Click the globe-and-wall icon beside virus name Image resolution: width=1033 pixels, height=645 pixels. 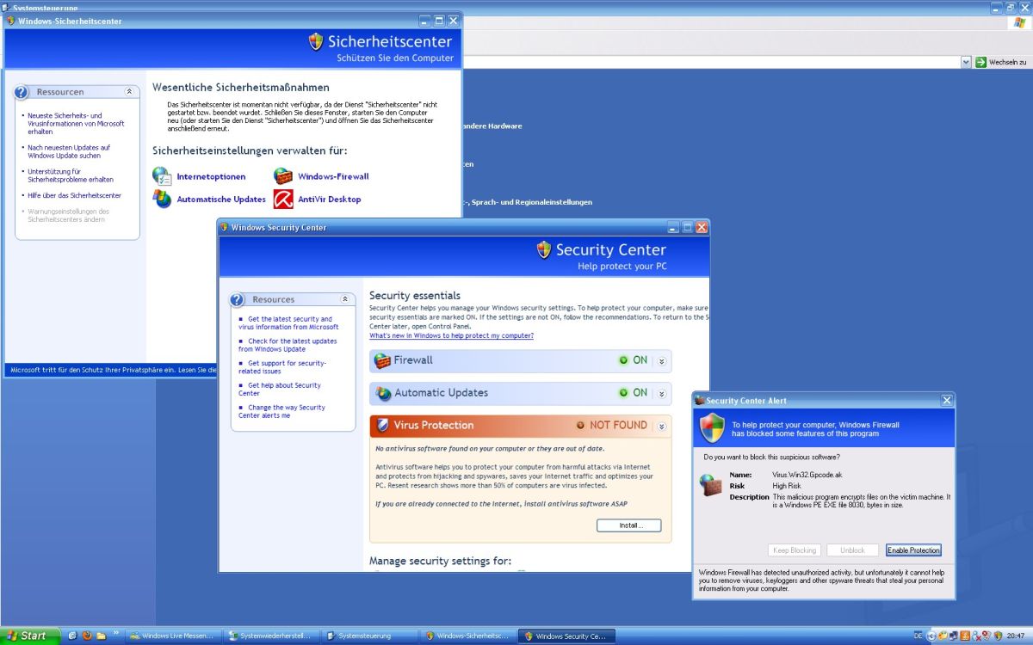[710, 485]
